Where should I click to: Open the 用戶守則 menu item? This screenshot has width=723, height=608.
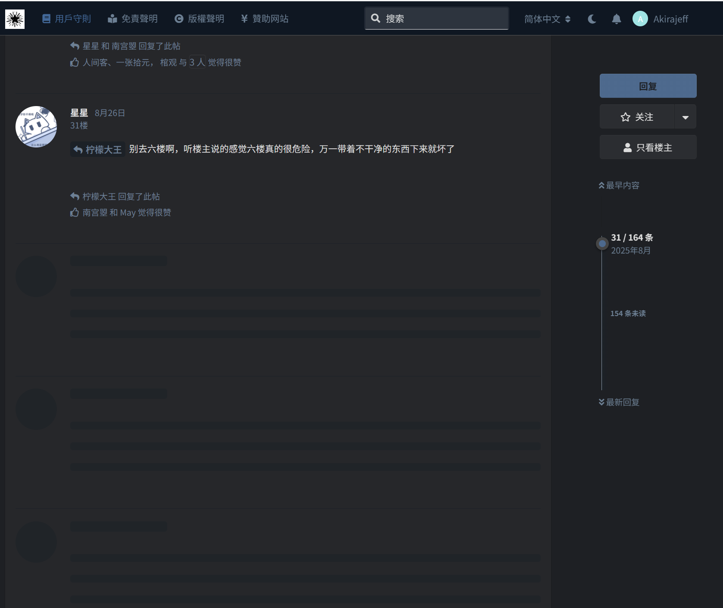(x=67, y=19)
